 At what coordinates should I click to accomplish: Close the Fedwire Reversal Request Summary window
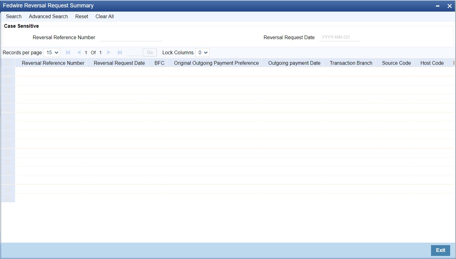click(450, 6)
